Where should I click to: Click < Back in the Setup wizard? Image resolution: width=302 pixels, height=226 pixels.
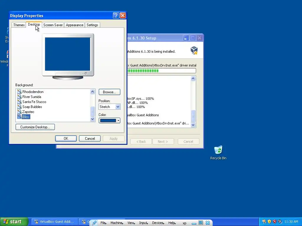pyautogui.click(x=141, y=142)
